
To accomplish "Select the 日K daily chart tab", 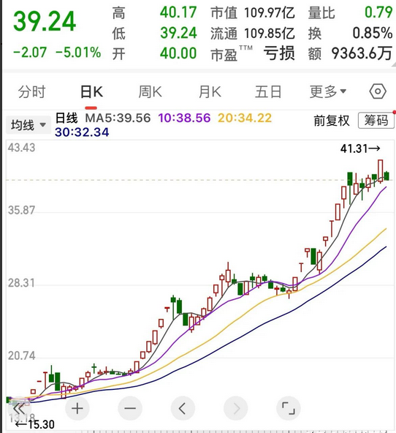I will pyautogui.click(x=91, y=92).
